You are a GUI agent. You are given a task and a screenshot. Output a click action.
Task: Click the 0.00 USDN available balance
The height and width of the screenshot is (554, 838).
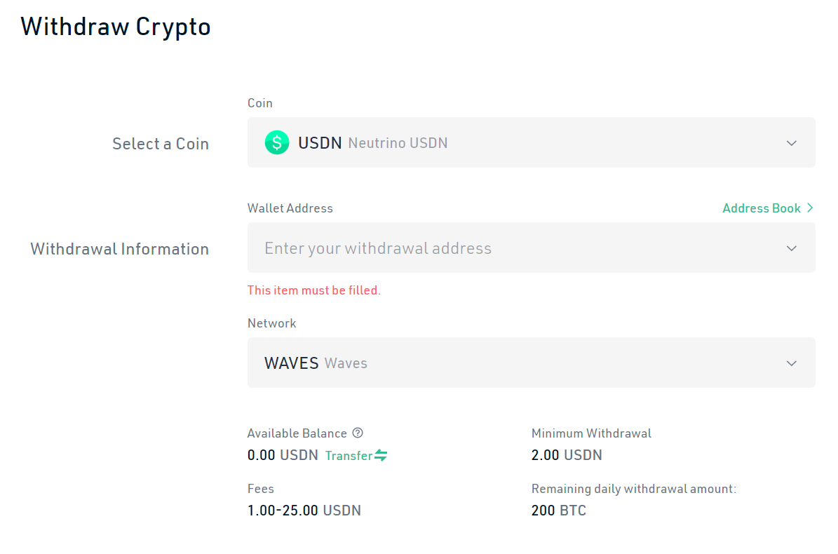pyautogui.click(x=283, y=455)
